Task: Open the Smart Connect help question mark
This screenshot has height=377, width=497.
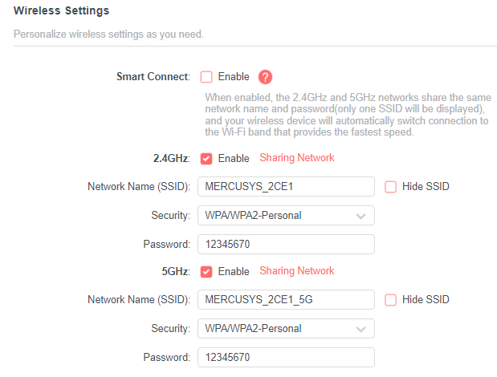Action: tap(265, 77)
